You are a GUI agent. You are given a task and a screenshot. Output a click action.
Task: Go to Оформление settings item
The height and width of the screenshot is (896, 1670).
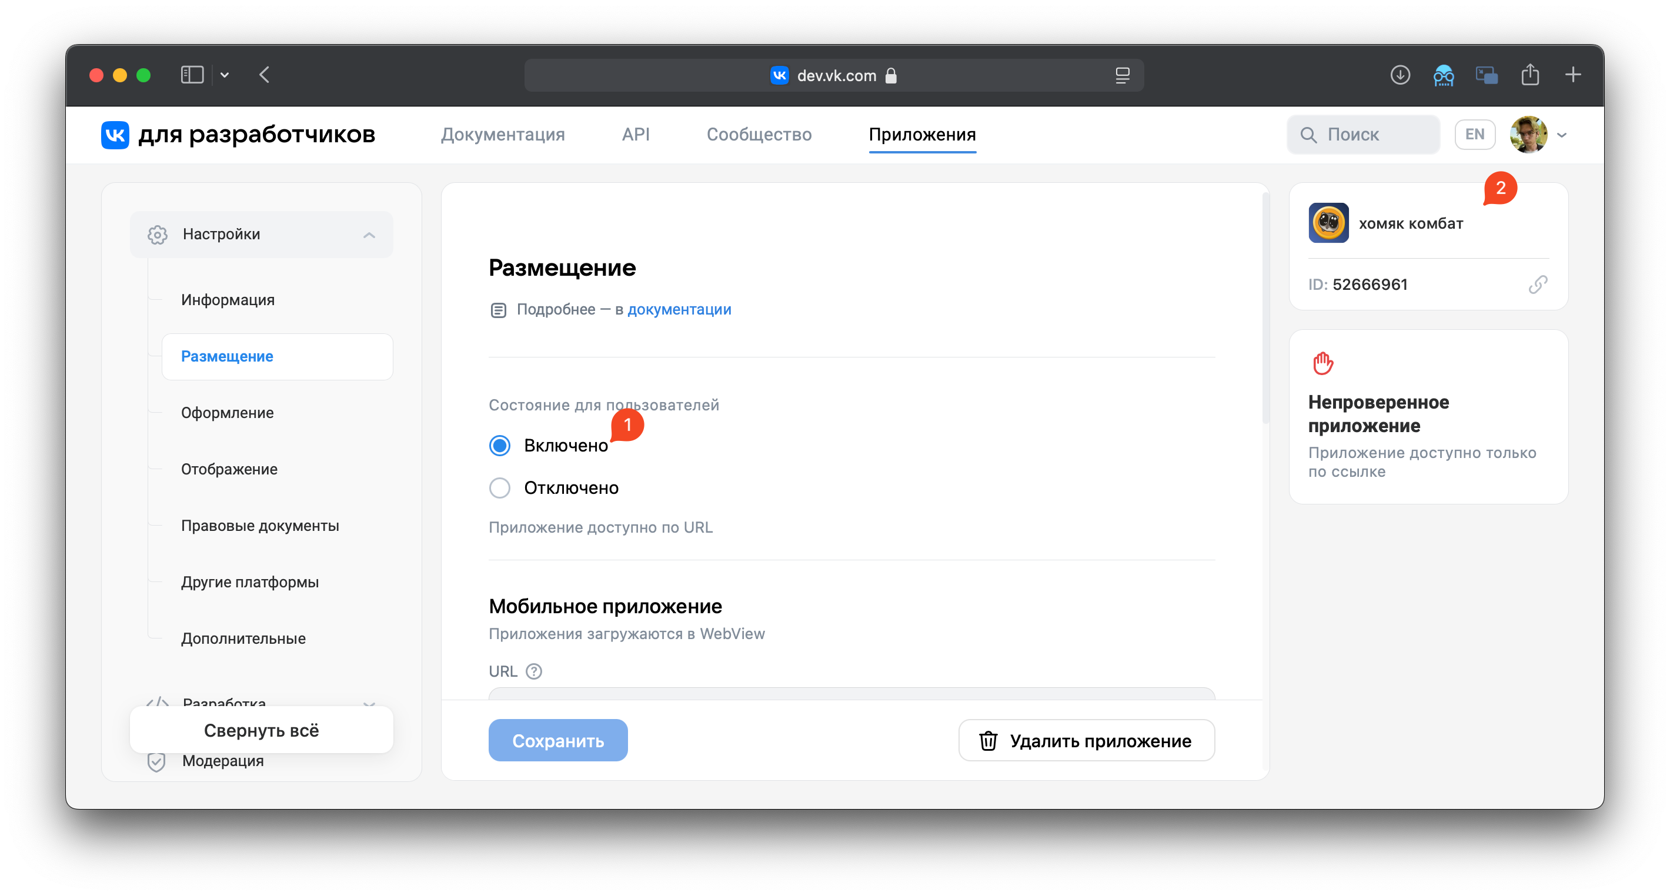point(227,413)
